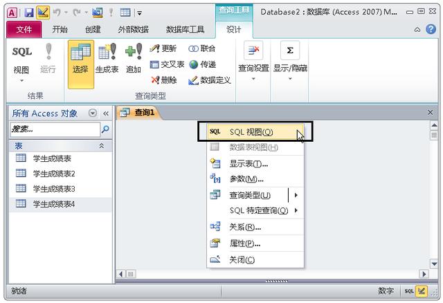The width and height of the screenshot is (443, 303).
Task: Open the 所有 Access 对象 navigation dropdown
Action: [92, 113]
